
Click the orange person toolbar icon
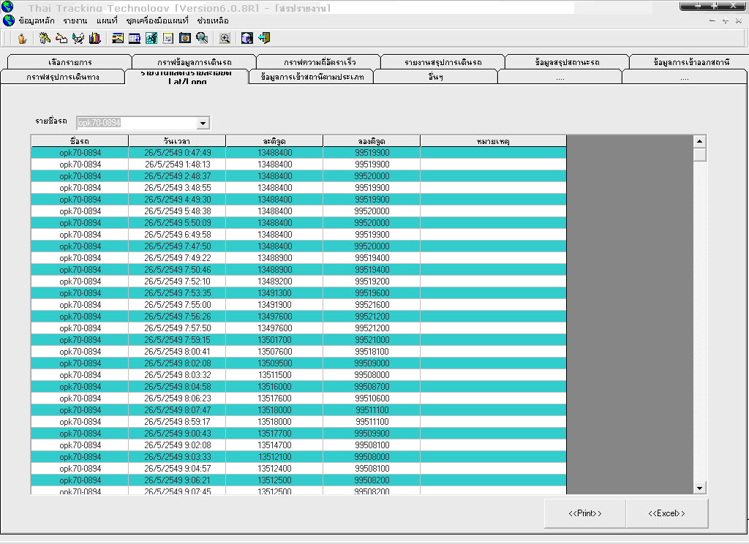tap(22, 38)
